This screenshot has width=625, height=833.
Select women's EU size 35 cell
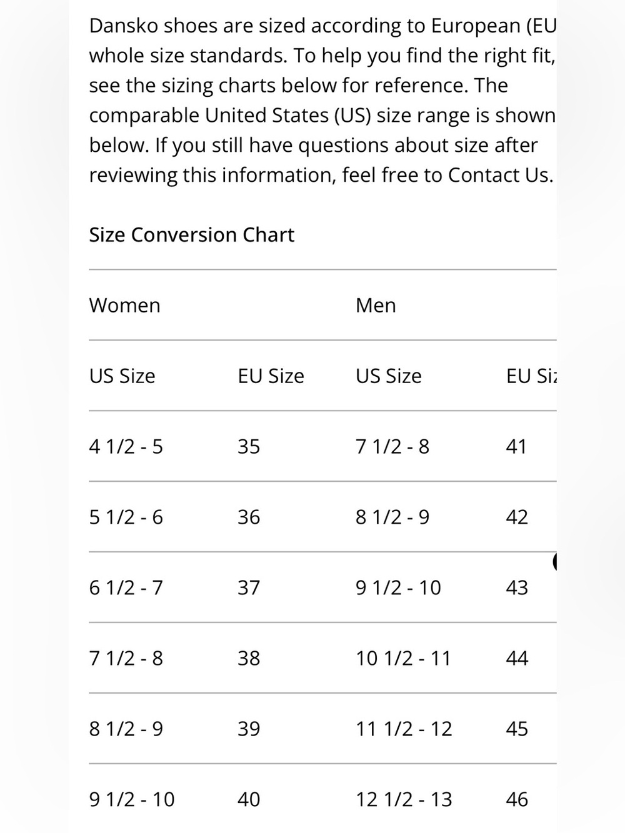[x=249, y=447]
